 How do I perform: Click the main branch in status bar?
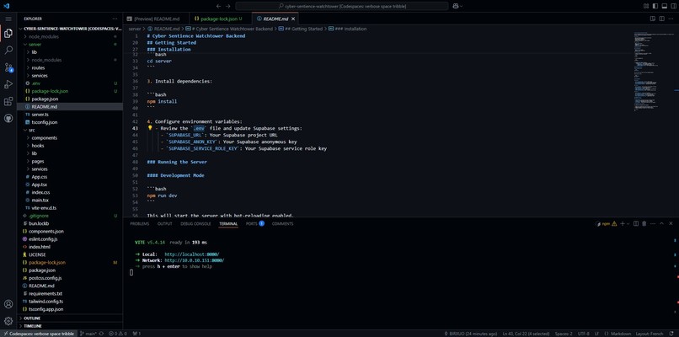(88, 334)
